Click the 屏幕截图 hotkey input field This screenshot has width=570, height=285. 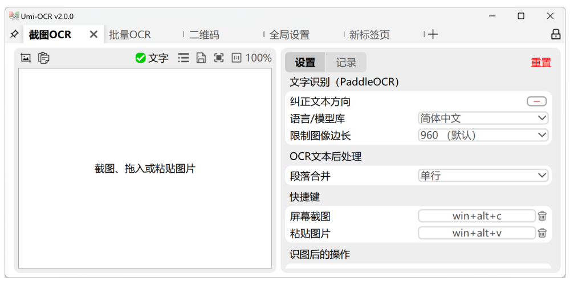click(x=477, y=216)
